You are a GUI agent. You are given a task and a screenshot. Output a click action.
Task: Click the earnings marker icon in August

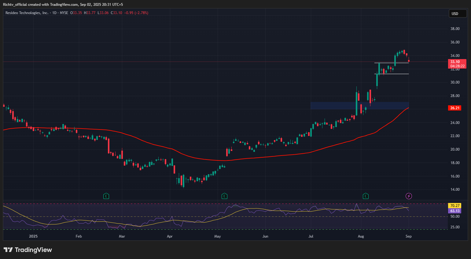click(366, 196)
